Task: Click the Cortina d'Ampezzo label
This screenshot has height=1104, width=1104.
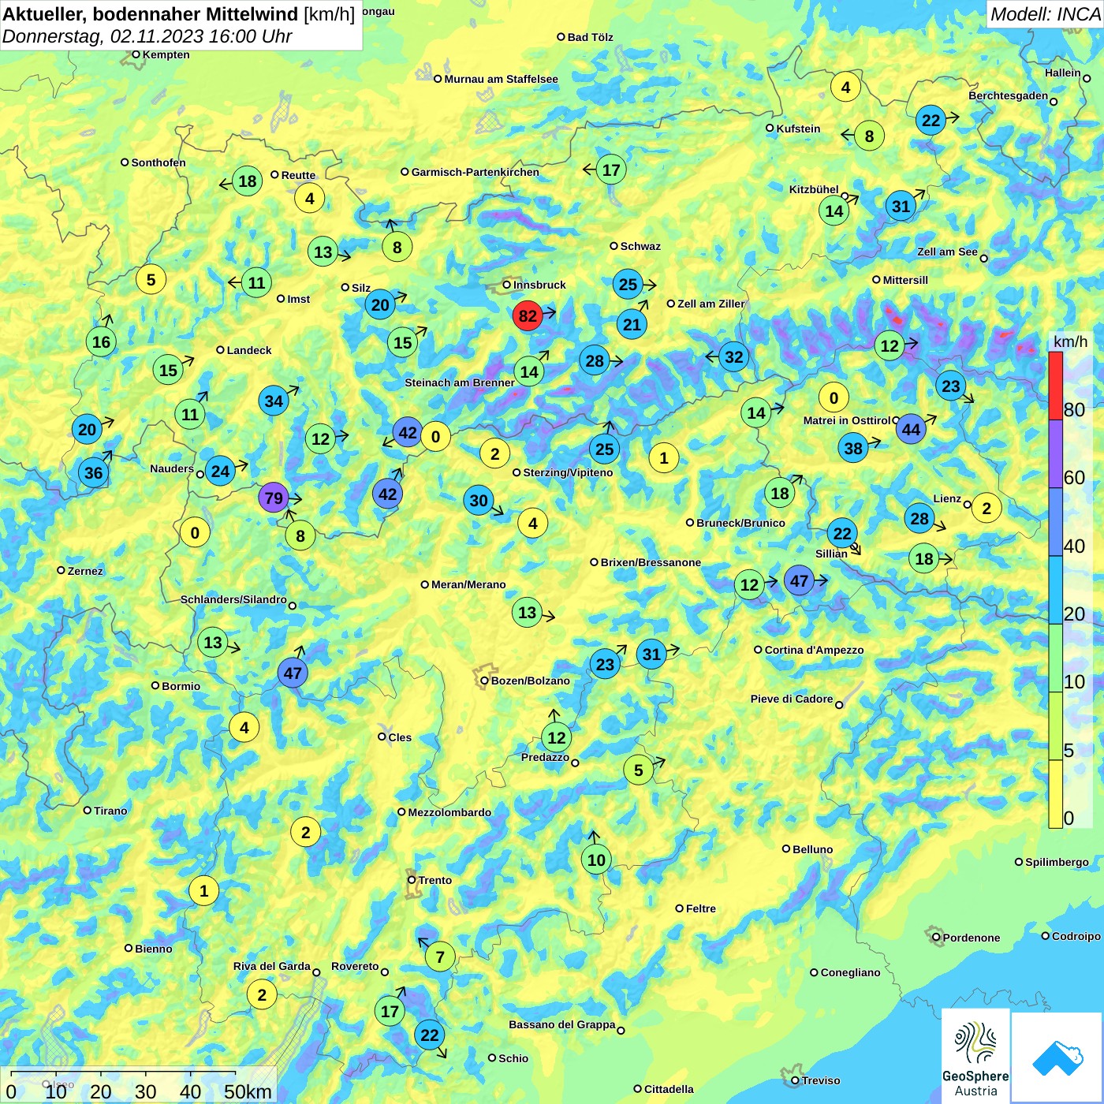Action: pos(814,650)
